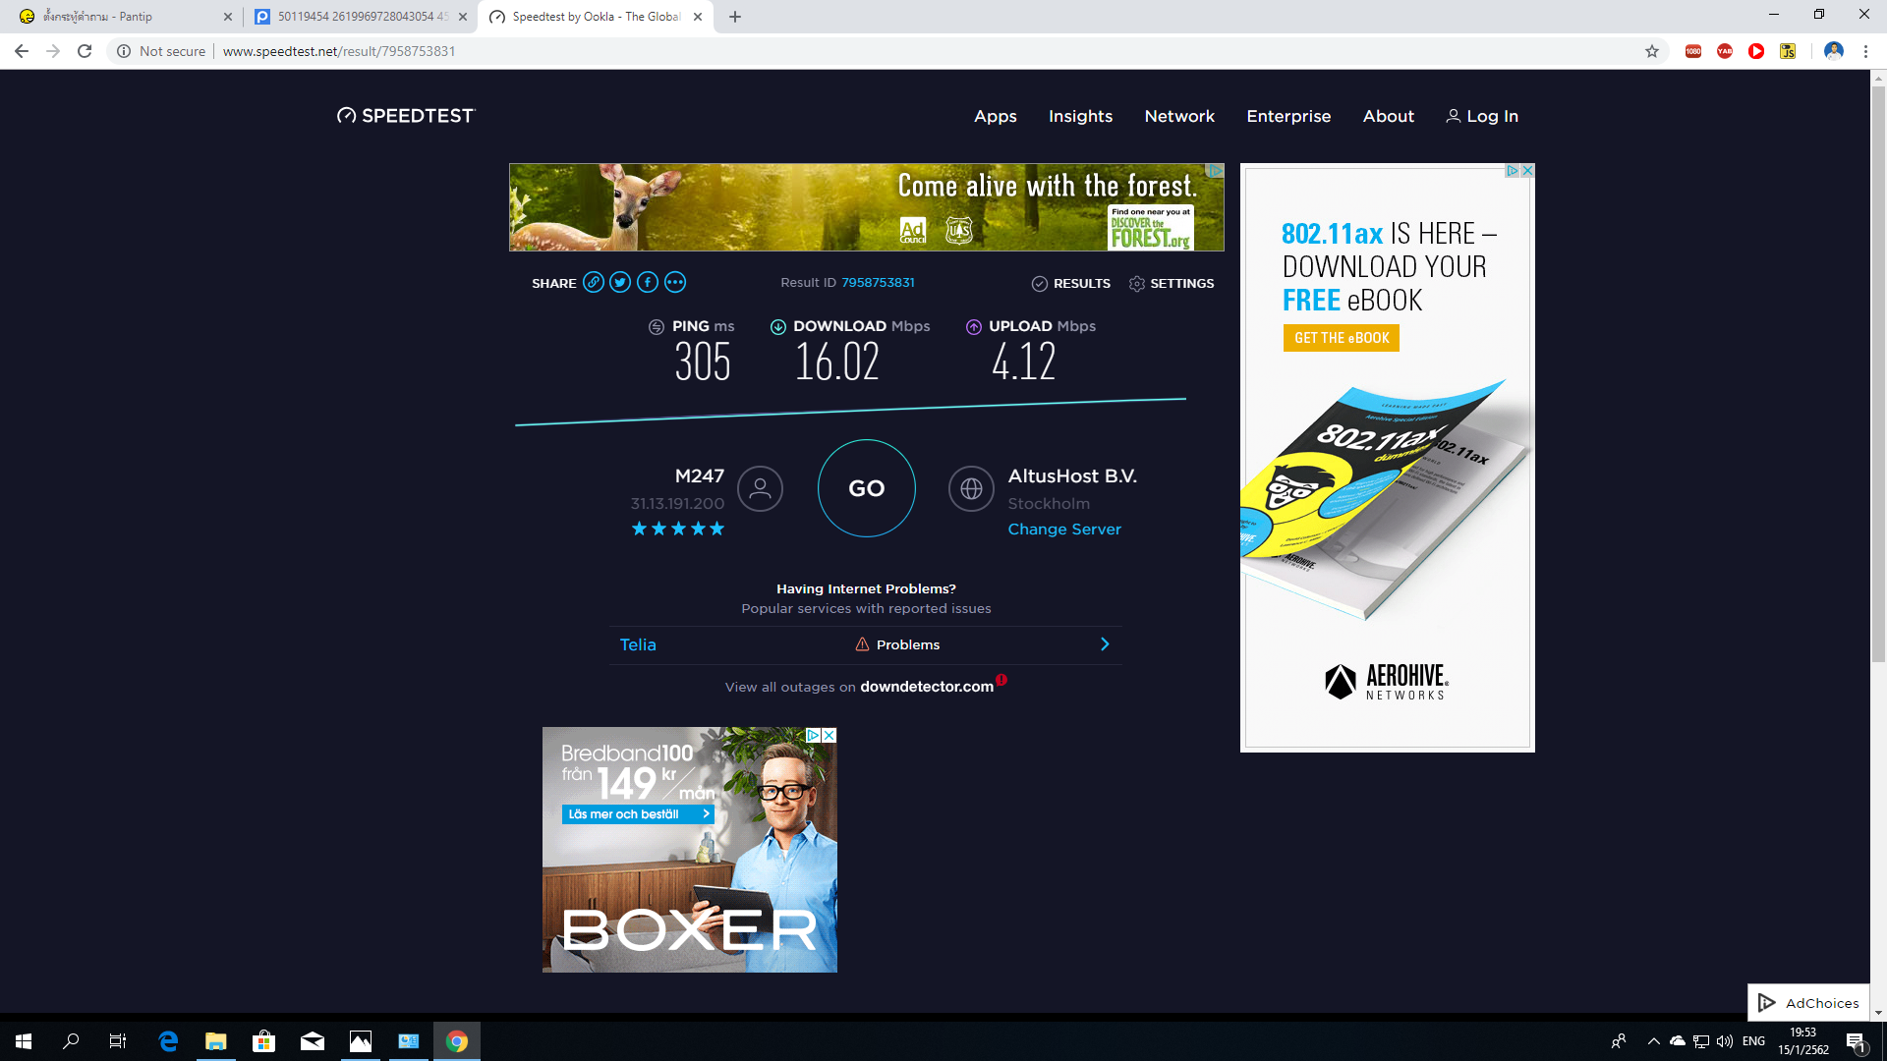This screenshot has height=1061, width=1887.
Task: Click the page vertical scrollbar
Action: (1878, 373)
